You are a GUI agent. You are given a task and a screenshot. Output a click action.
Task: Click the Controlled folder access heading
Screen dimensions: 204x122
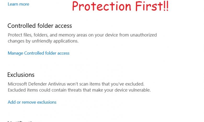[x=40, y=26]
